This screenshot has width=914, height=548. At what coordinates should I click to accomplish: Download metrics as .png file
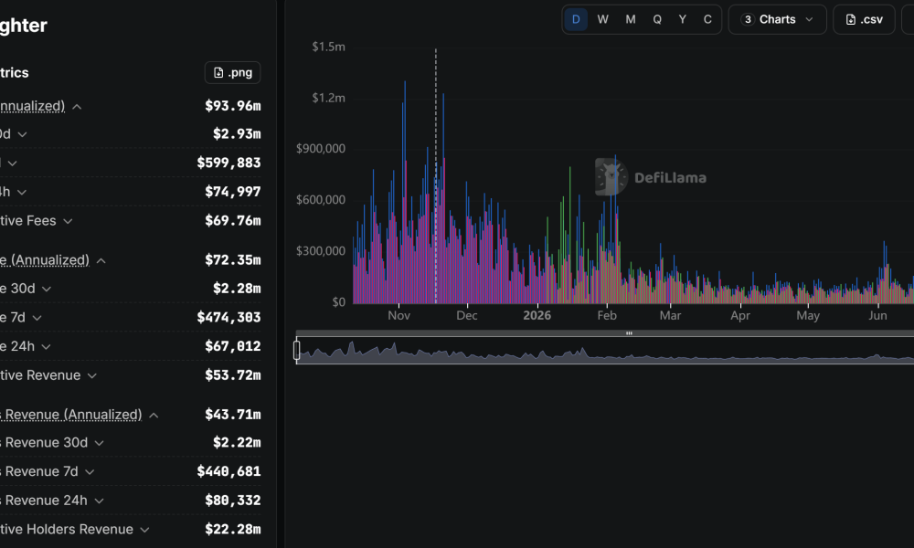[x=232, y=73]
